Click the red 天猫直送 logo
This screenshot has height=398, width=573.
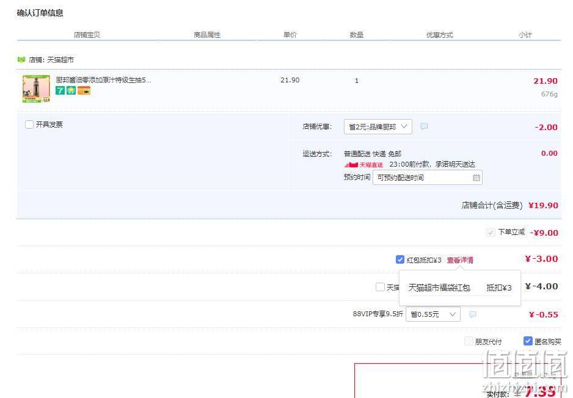[x=363, y=165]
